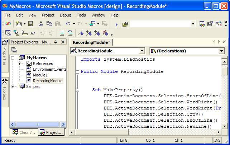Jump to the next bookmark icon
This screenshot has height=145, width=230.
point(89,33)
